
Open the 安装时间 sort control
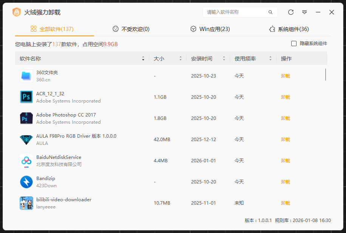tap(224, 58)
